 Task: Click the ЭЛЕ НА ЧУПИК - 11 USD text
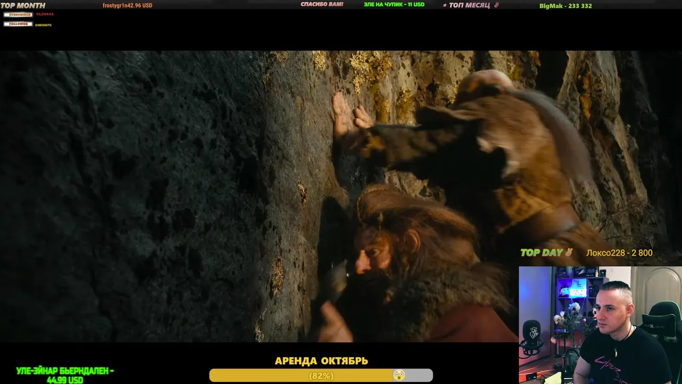coord(394,5)
